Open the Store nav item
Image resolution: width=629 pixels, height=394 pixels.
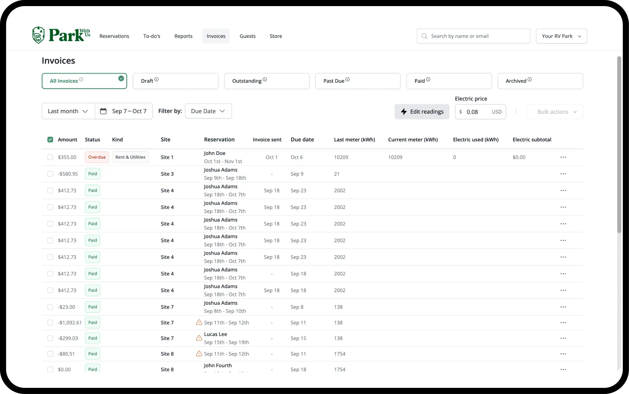[276, 36]
